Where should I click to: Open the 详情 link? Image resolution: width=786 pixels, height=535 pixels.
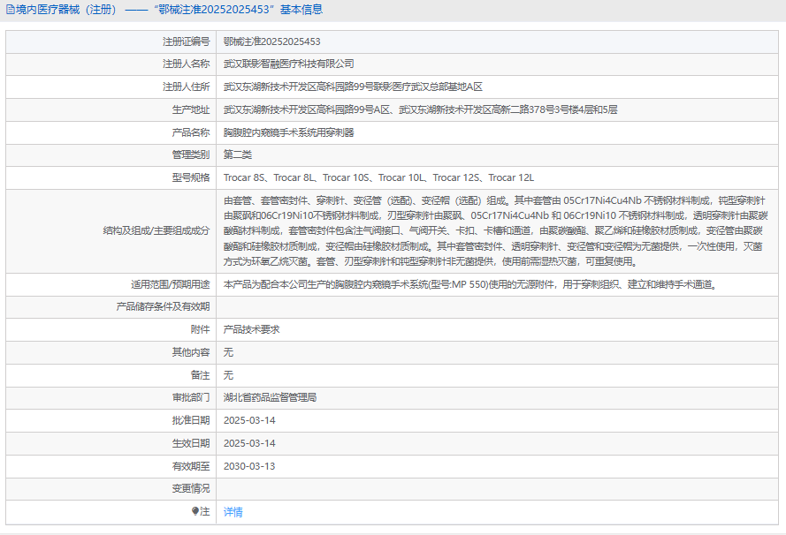point(233,512)
